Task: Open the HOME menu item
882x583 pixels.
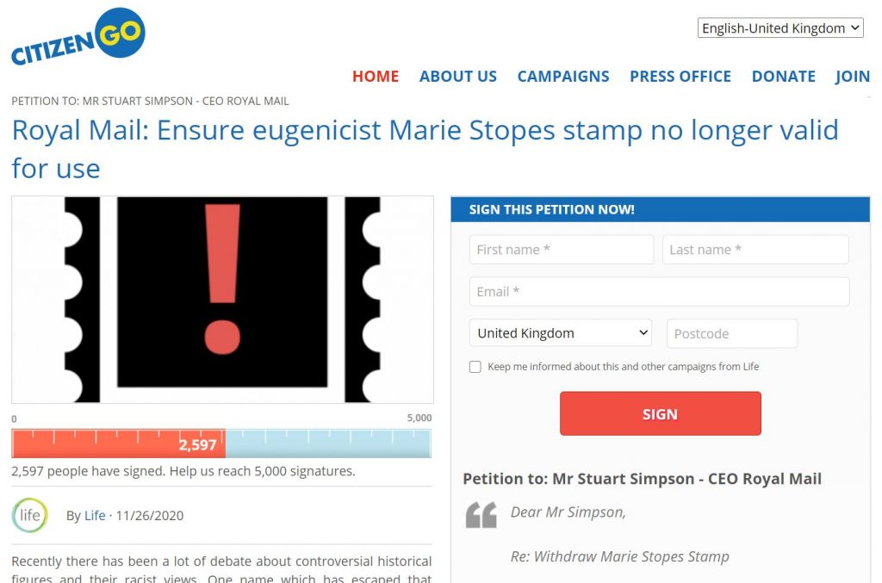Action: [376, 76]
